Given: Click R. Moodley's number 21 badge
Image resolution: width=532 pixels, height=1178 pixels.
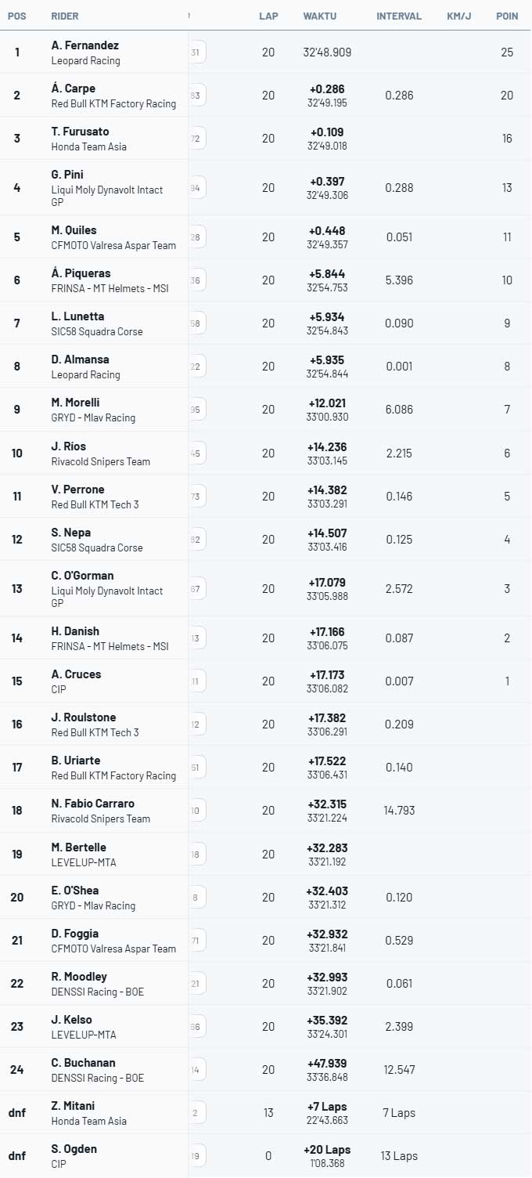Looking at the screenshot, I should pos(196,983).
